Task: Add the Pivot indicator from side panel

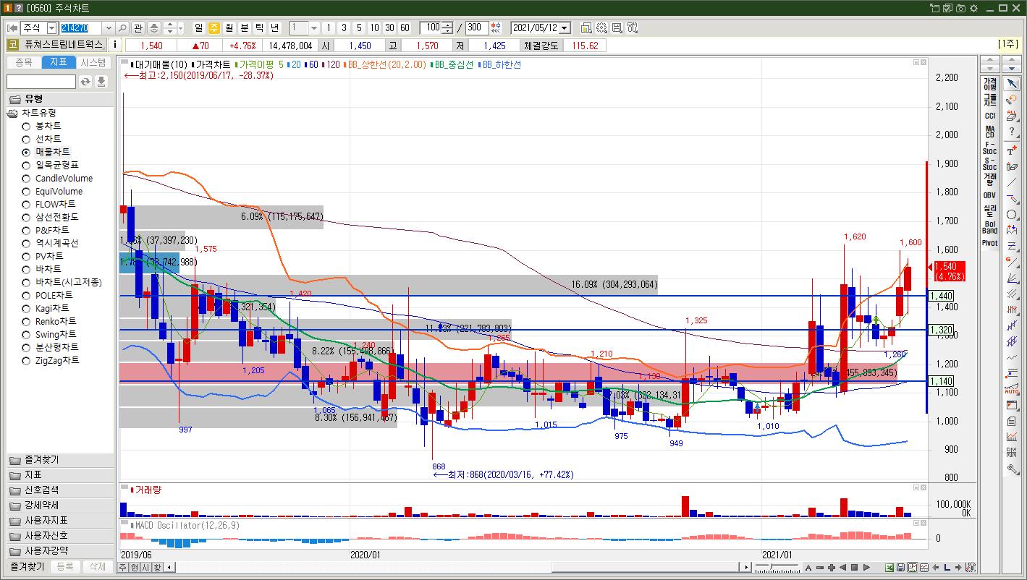Action: [x=989, y=243]
